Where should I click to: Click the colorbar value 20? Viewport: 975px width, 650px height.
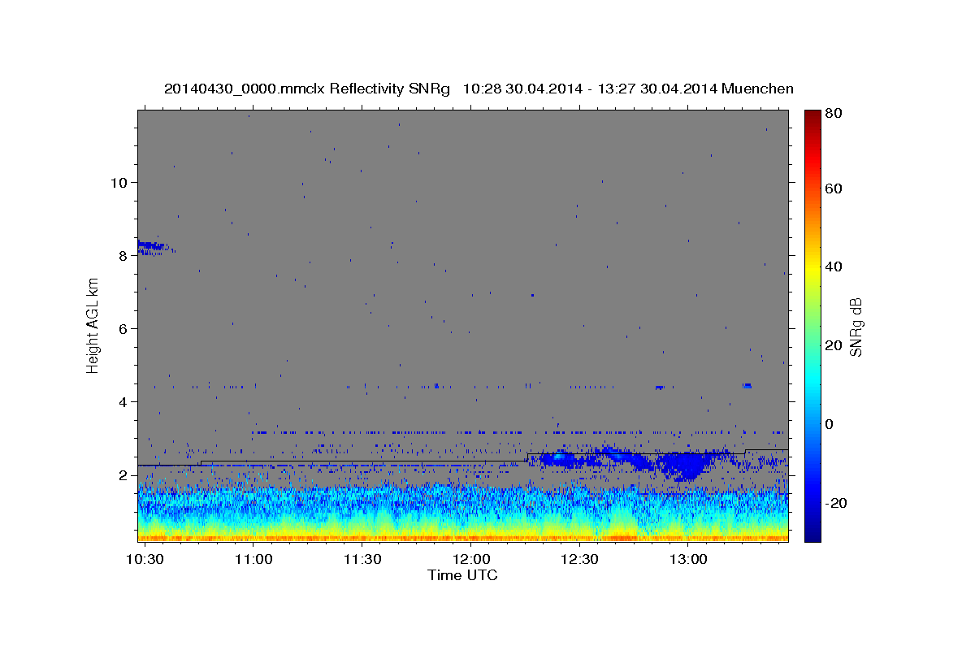tap(835, 345)
